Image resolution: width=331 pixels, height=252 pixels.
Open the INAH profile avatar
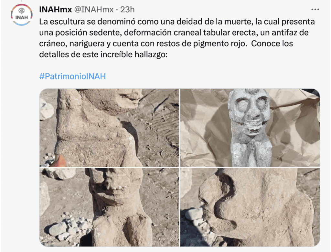point(22,15)
